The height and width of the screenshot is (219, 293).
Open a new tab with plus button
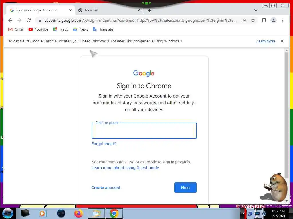[149, 10]
